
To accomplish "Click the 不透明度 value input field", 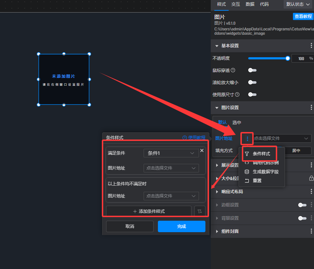I will coord(300,58).
